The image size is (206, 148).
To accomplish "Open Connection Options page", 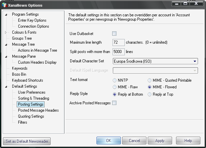I will [34, 26].
